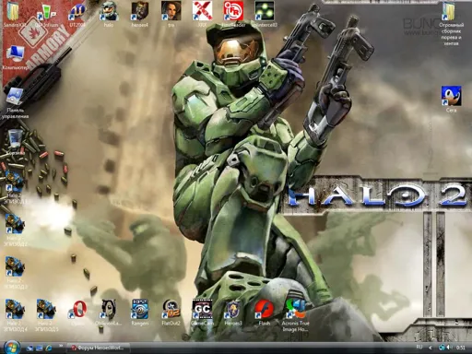Expand the quick launch overflow chevron
The height and width of the screenshot is (354, 472).
[x=61, y=346]
